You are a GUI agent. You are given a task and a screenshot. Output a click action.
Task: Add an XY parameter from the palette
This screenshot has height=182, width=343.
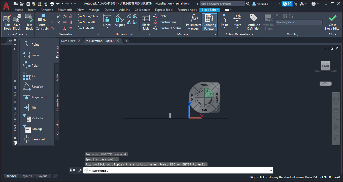click(x=29, y=76)
